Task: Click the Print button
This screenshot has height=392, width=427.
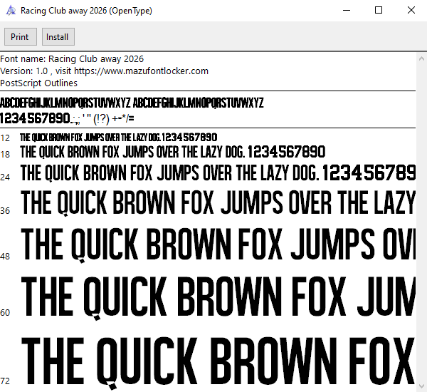Action: click(x=21, y=36)
